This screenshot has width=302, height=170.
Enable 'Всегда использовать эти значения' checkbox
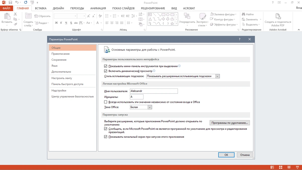106,102
